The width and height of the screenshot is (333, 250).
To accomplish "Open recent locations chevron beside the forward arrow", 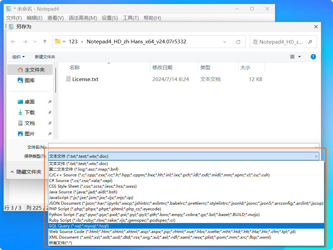I will pos(35,42).
